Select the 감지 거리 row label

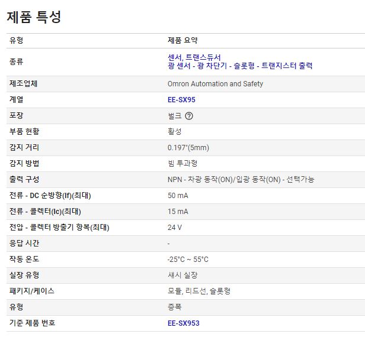click(x=24, y=147)
